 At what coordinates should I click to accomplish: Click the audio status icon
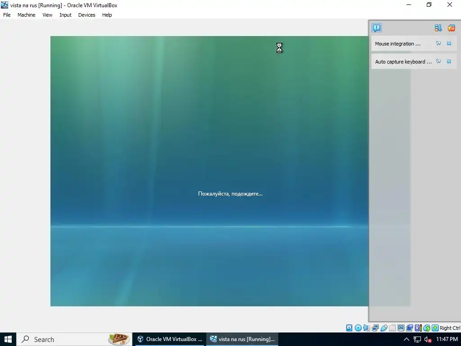pyautogui.click(x=366, y=328)
